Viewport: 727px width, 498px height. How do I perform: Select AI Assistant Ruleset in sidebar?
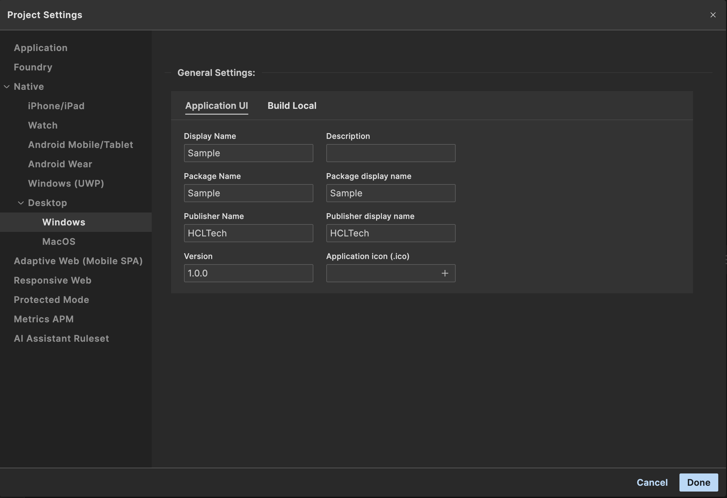coord(61,338)
